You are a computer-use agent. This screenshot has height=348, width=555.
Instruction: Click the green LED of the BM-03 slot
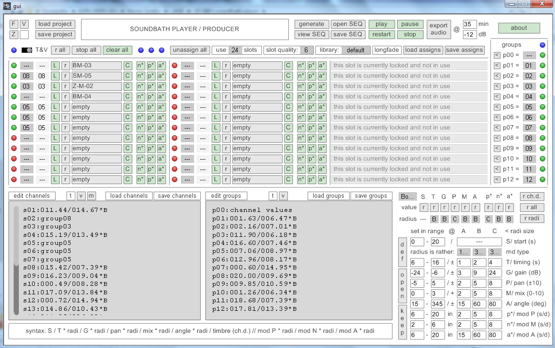pyautogui.click(x=14, y=65)
